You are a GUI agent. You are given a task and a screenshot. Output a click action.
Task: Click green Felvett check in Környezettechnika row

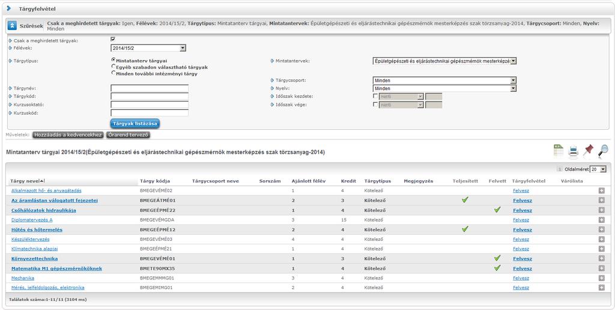tap(497, 258)
